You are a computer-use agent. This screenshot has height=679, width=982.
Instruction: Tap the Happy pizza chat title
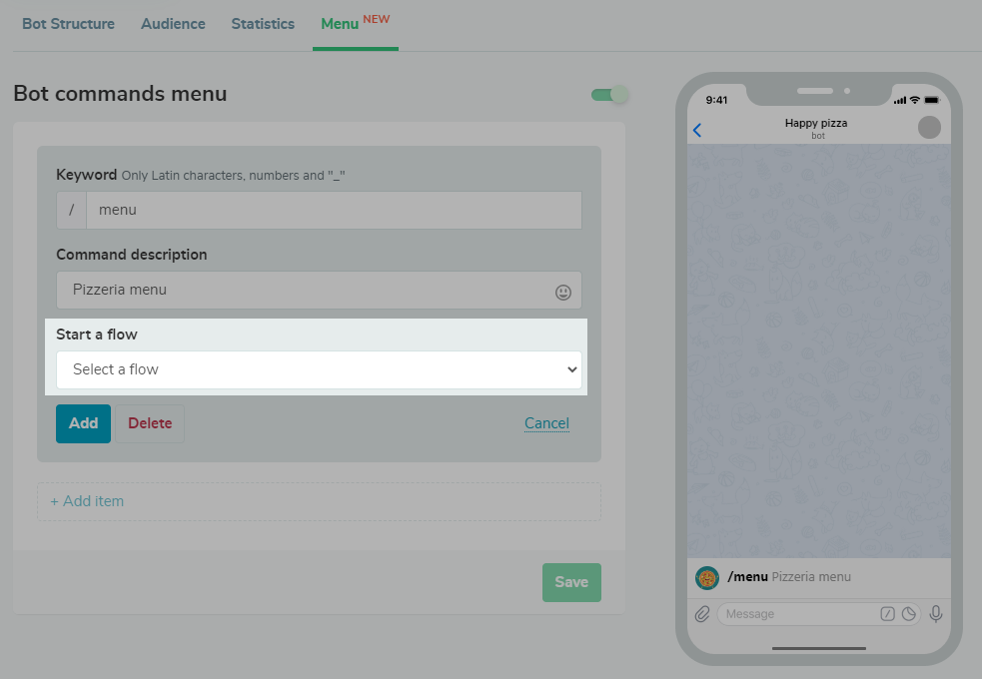[x=816, y=123]
